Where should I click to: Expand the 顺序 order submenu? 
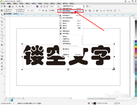71,36
